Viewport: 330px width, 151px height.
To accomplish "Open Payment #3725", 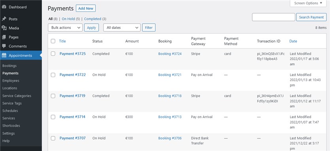I will (73, 54).
